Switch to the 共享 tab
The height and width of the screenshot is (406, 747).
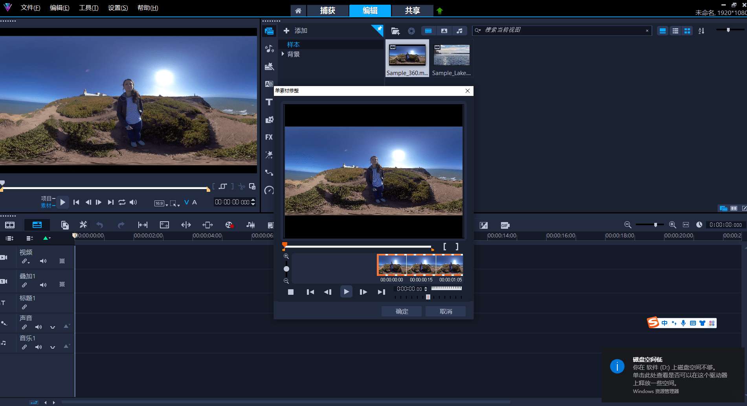(x=413, y=11)
